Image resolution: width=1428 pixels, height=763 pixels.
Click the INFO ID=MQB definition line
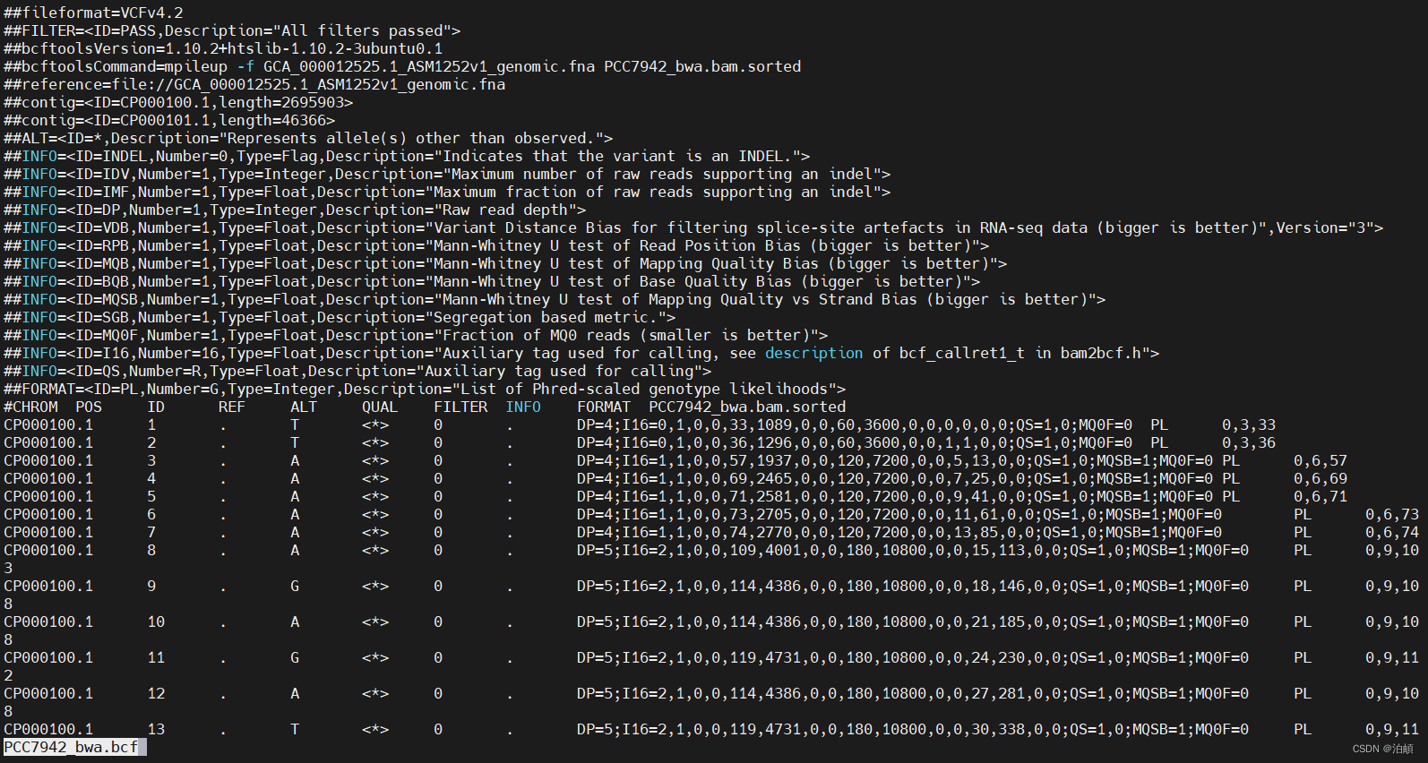tap(505, 263)
